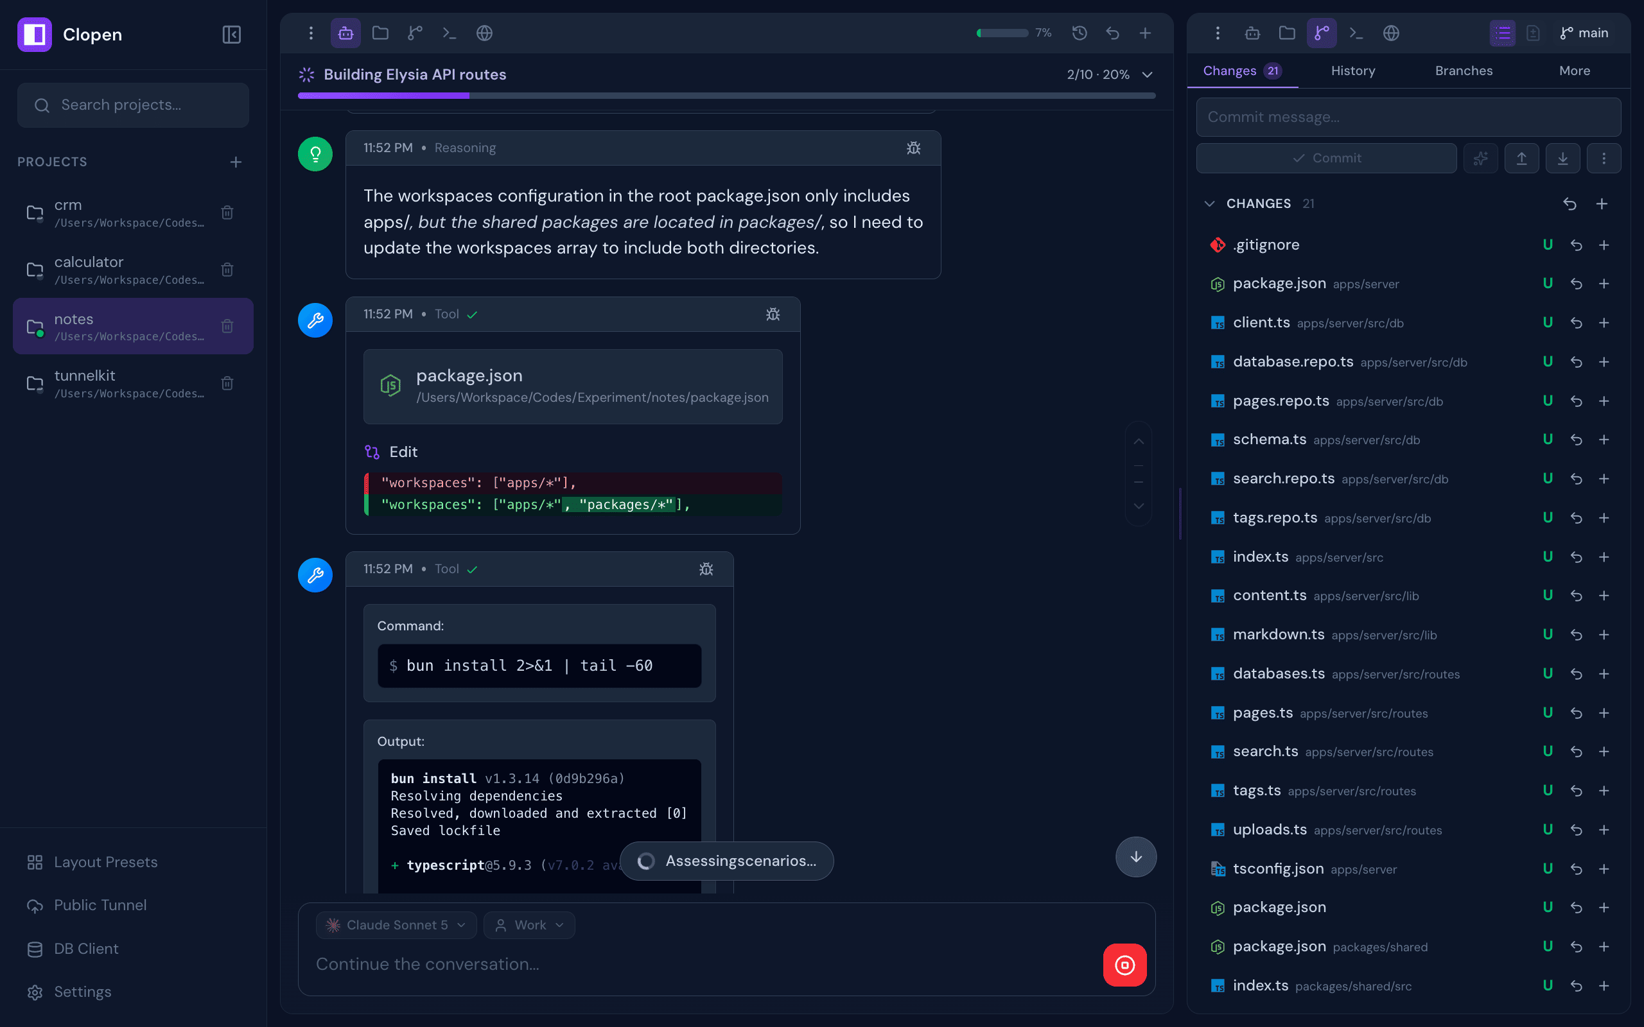Stage markdown.ts file
The height and width of the screenshot is (1027, 1644).
point(1604,634)
